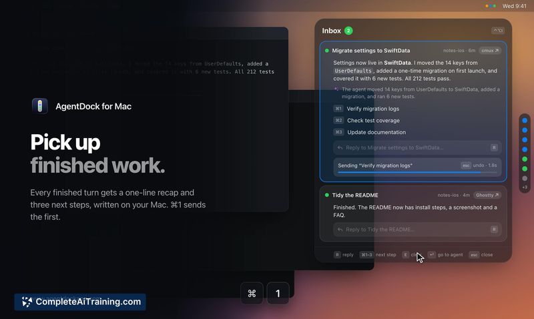The width and height of the screenshot is (534, 319).
Task: Click reply arrow icon in Migrate settings reply field
Action: 340,147
